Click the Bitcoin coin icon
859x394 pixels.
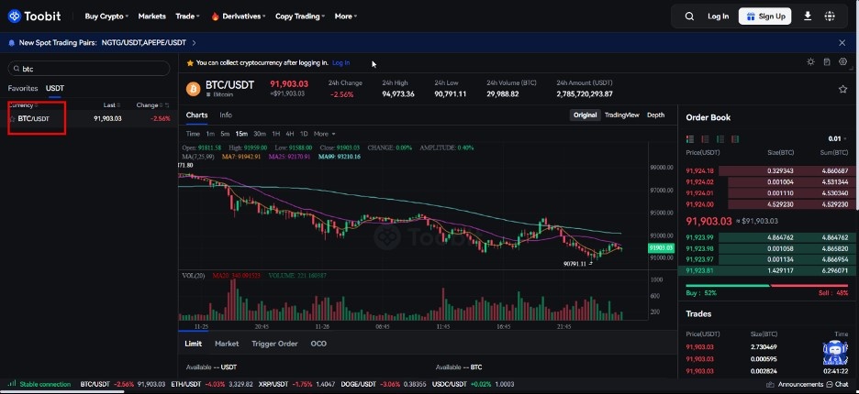tap(193, 89)
